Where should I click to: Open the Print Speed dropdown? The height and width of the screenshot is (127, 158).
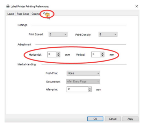tap(58, 34)
